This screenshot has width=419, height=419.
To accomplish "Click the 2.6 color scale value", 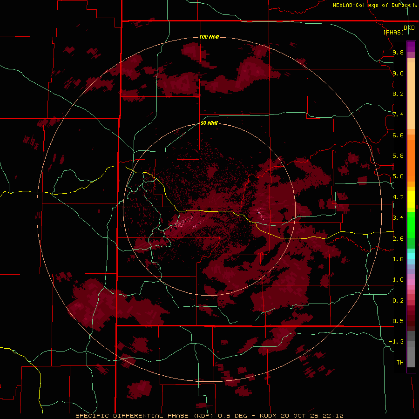I will pos(398,239).
